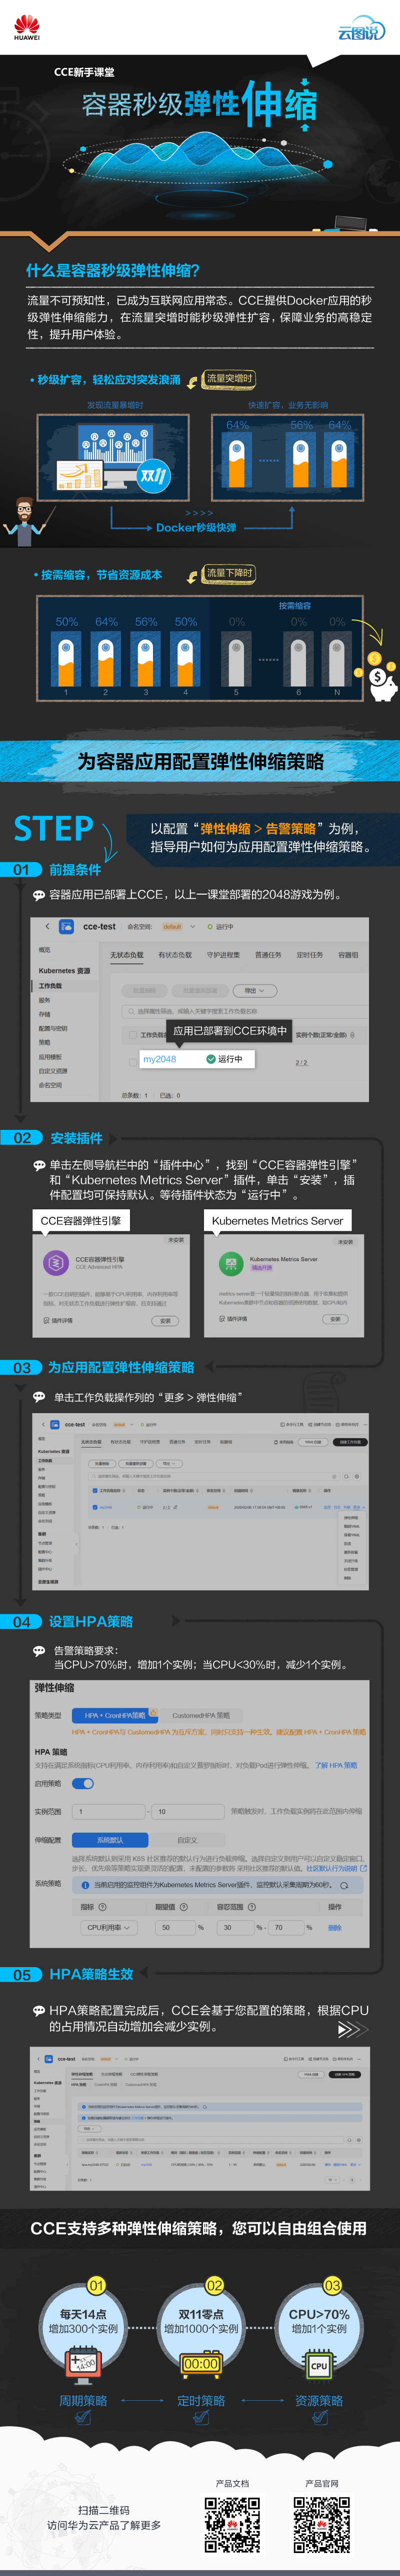
Task: Click the tolerance lower field showing 30
Action: click(x=235, y=1927)
